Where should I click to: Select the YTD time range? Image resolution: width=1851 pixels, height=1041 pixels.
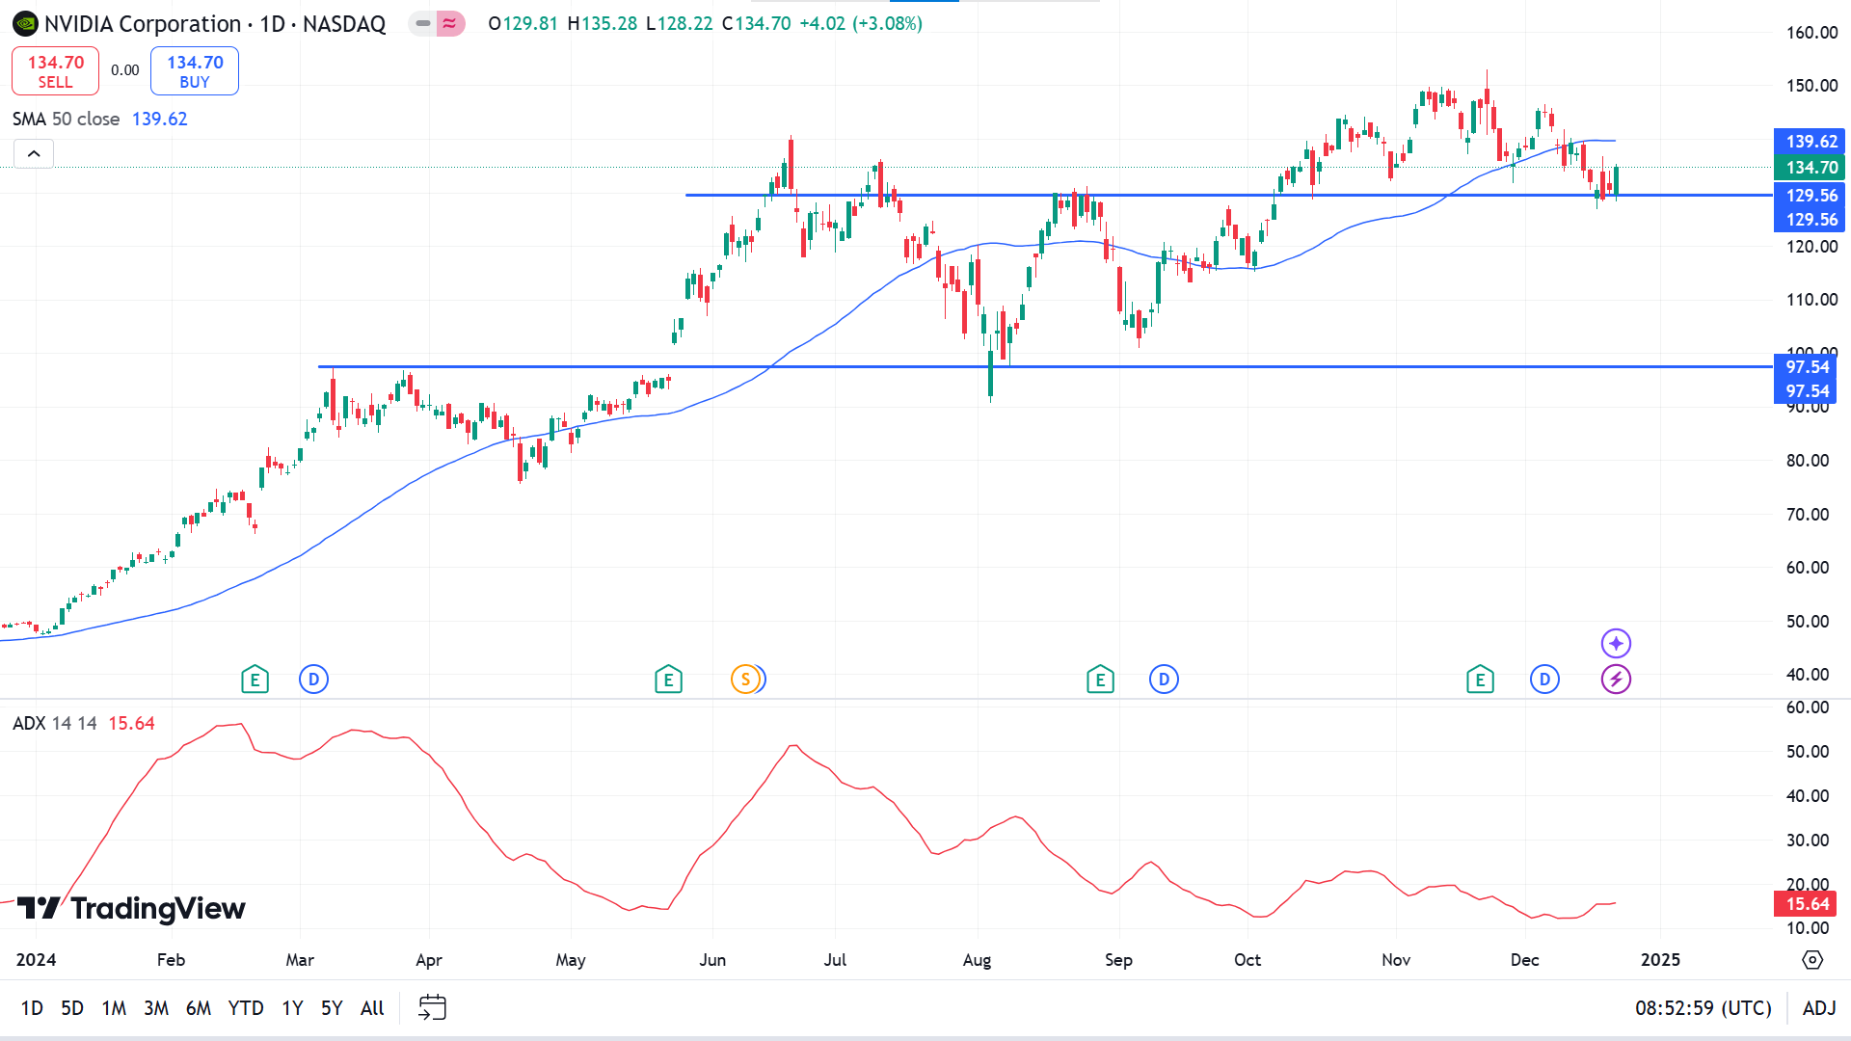click(x=246, y=1007)
